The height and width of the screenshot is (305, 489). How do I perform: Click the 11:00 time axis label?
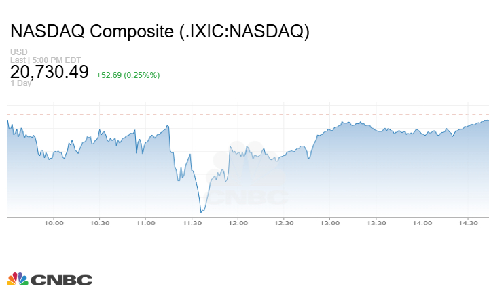tap(145, 222)
